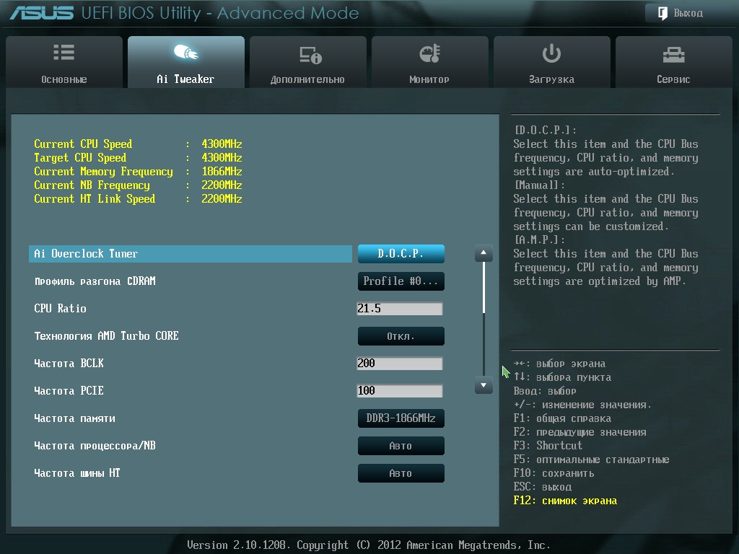Click the PCIE frequency 100 field
739x554 pixels.
(400, 390)
